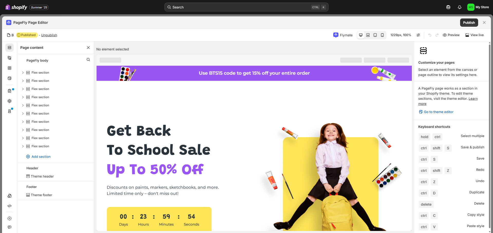This screenshot has height=233, width=493.
Task: Click the lab flask icon in left sidebar
Action: pyautogui.click(x=10, y=111)
